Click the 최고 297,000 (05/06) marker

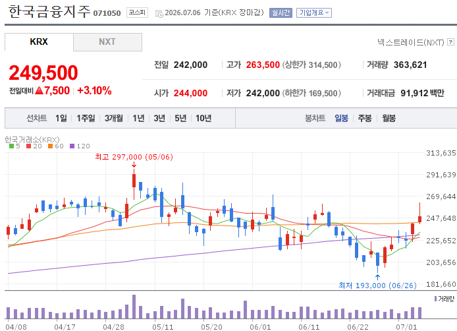(134, 157)
